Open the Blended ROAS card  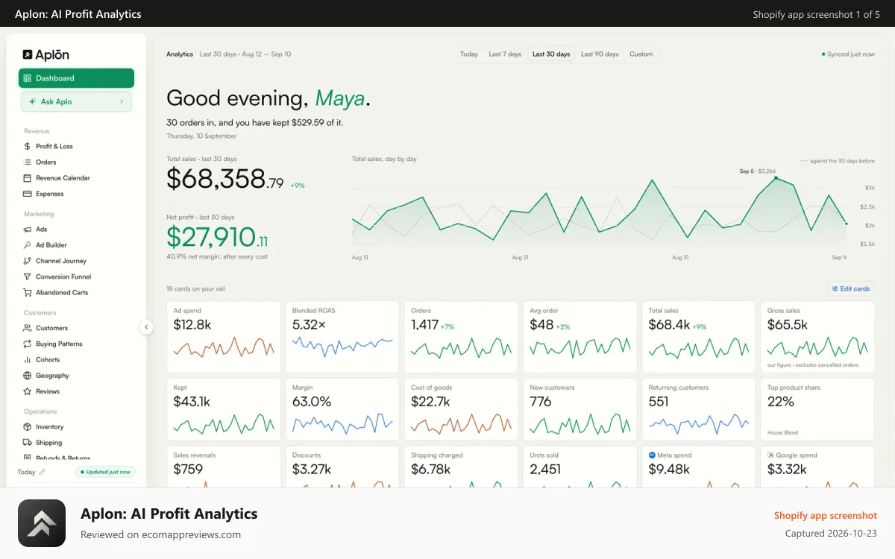click(342, 337)
